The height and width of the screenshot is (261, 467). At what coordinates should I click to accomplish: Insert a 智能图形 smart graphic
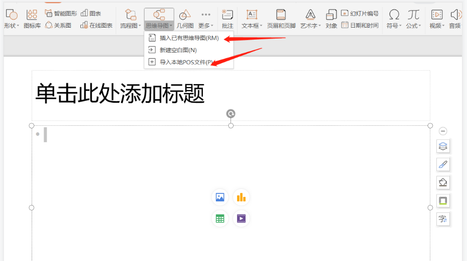61,14
